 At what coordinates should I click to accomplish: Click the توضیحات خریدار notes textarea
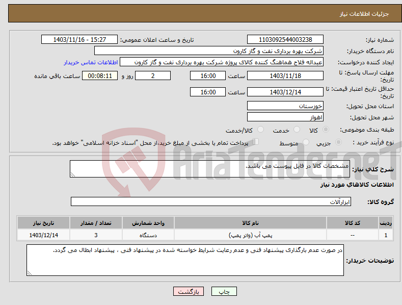coord(185,260)
